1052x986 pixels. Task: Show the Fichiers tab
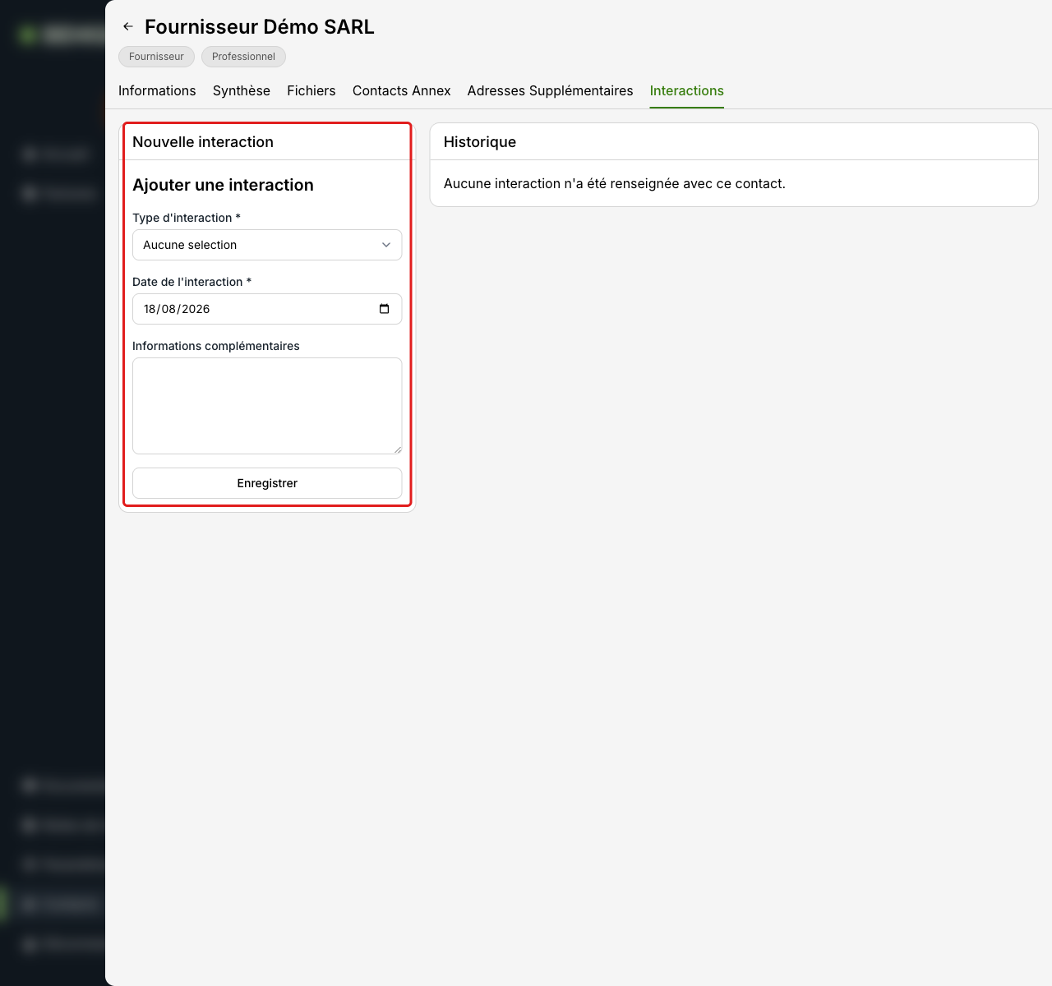click(311, 91)
